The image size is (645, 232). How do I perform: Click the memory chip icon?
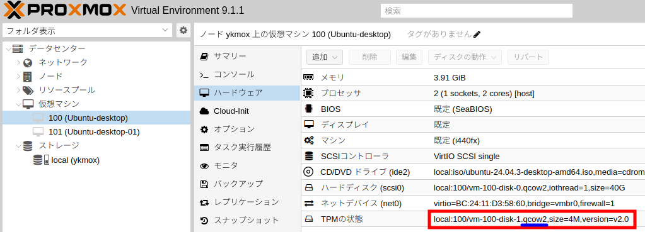pos(308,77)
